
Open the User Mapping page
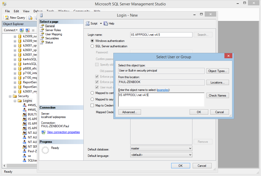point(53,34)
